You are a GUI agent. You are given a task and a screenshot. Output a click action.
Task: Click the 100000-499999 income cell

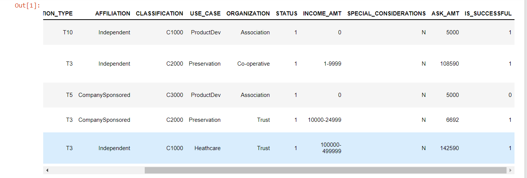331,148
